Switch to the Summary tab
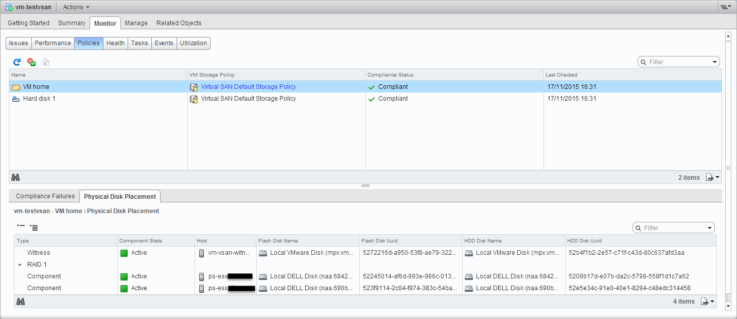Screen dimensions: 737x319 [x=72, y=23]
